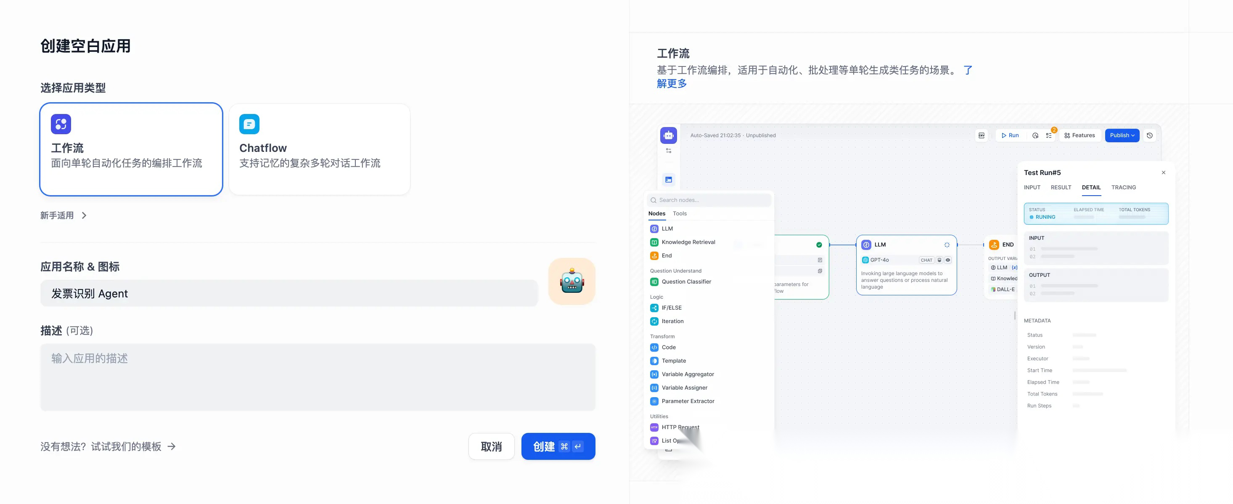Click the 应用名称 input field
The height and width of the screenshot is (504, 1233).
(288, 293)
